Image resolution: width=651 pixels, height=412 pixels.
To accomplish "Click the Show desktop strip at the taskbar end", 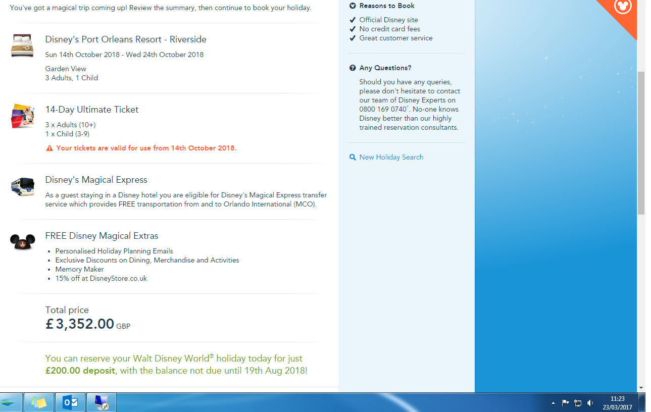I will 642,402.
